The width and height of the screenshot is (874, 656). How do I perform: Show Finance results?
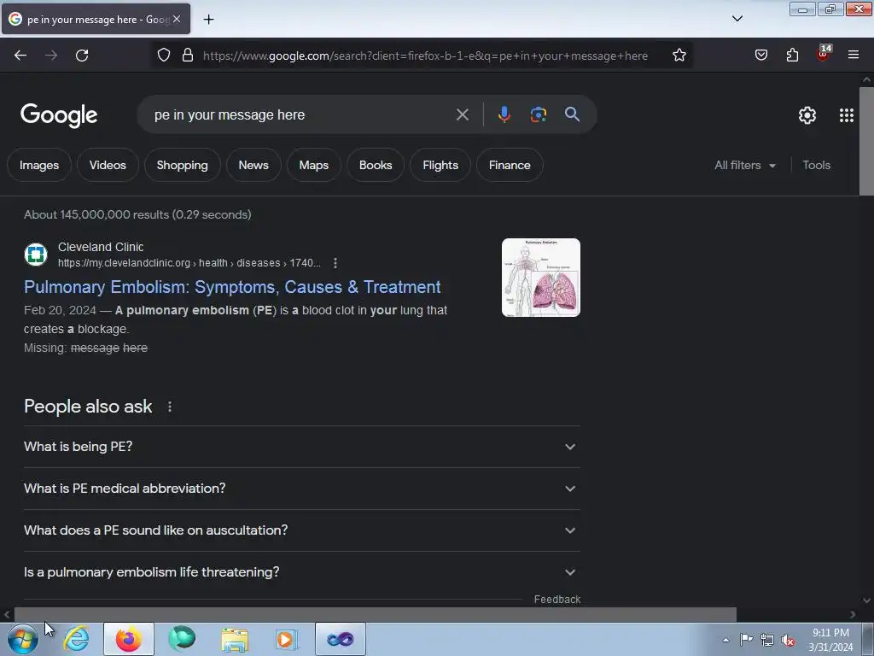coord(510,165)
